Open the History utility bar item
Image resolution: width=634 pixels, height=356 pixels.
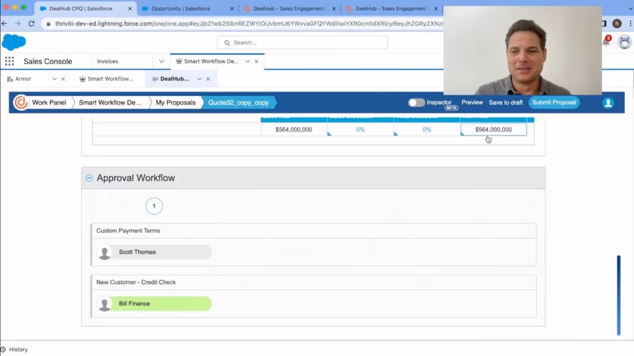point(15,350)
